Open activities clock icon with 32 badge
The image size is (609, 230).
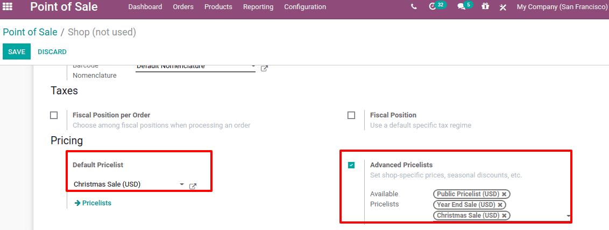[433, 7]
